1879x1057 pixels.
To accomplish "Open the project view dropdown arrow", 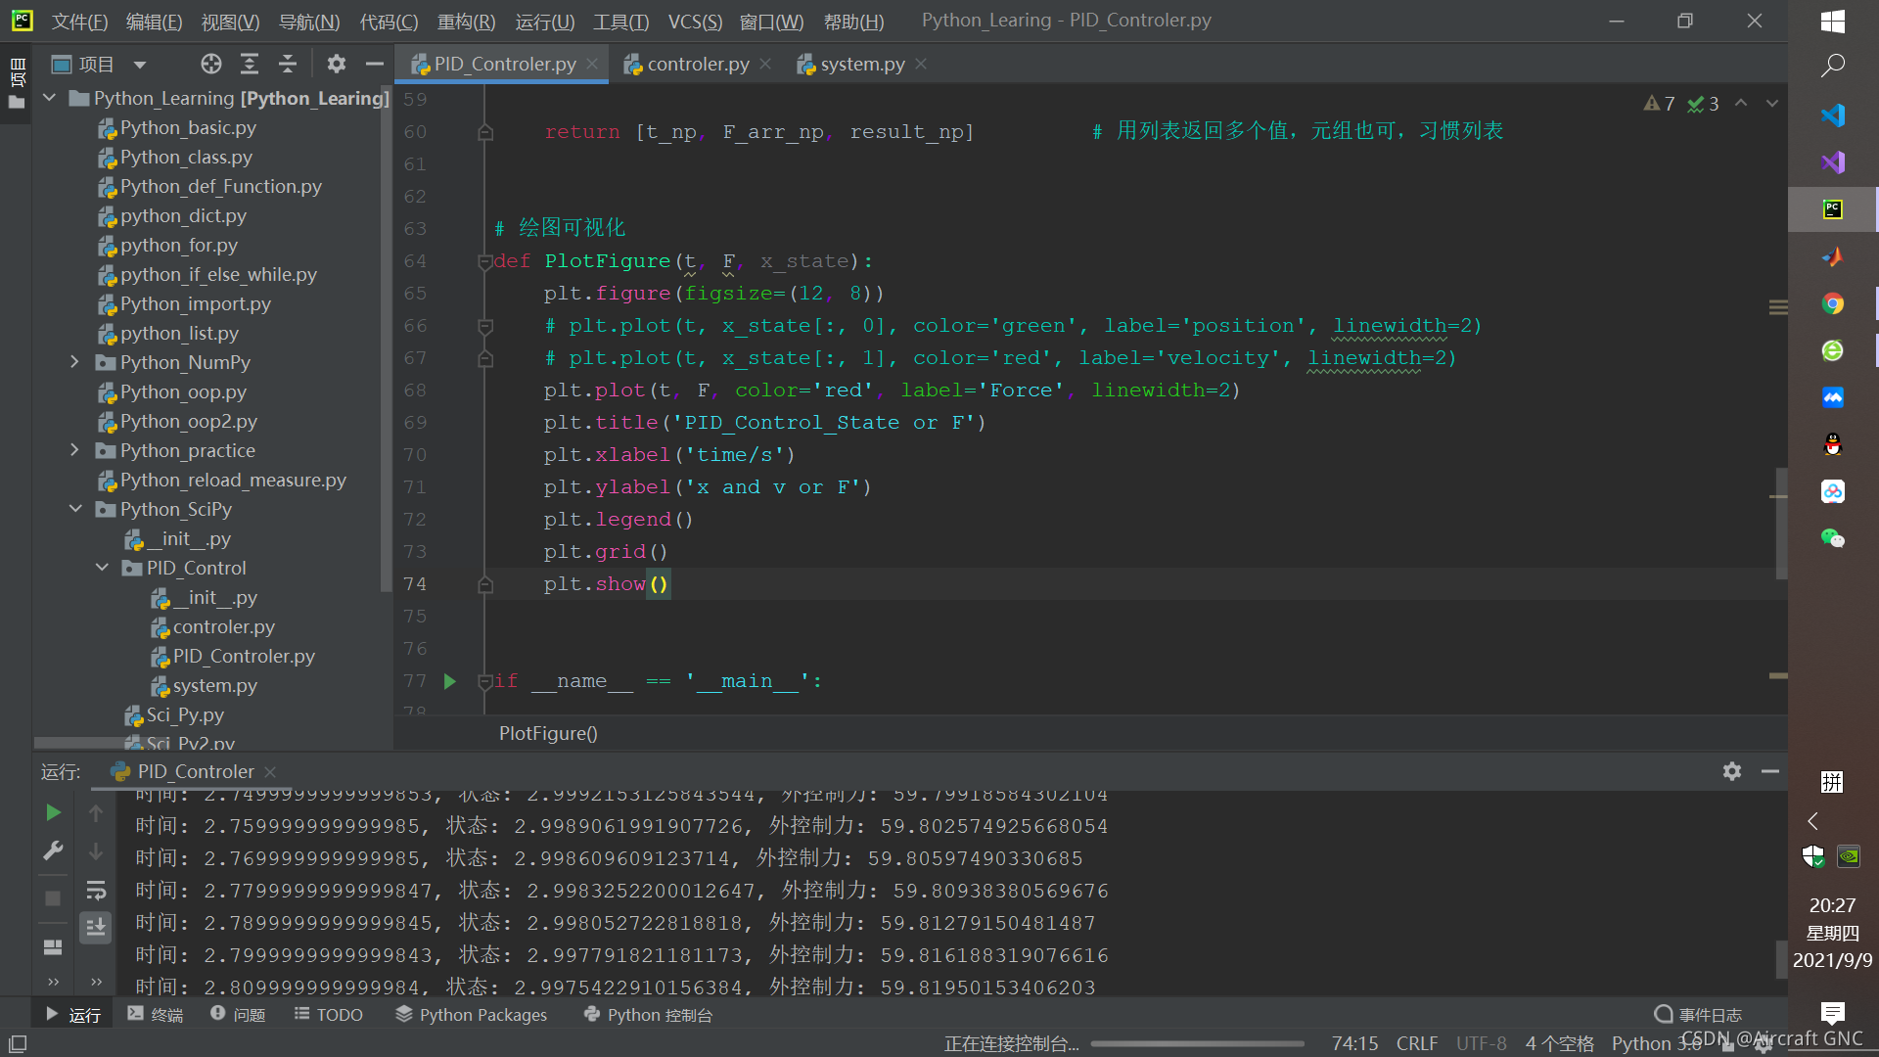I will point(140,65).
